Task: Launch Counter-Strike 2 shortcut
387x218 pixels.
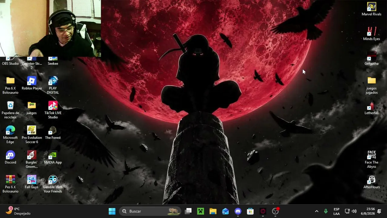Action: (32, 64)
